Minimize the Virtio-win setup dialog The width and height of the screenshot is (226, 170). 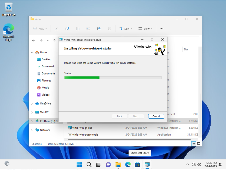tap(142, 40)
